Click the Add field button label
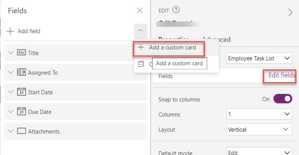The width and height of the screenshot is (299, 155). click(29, 31)
